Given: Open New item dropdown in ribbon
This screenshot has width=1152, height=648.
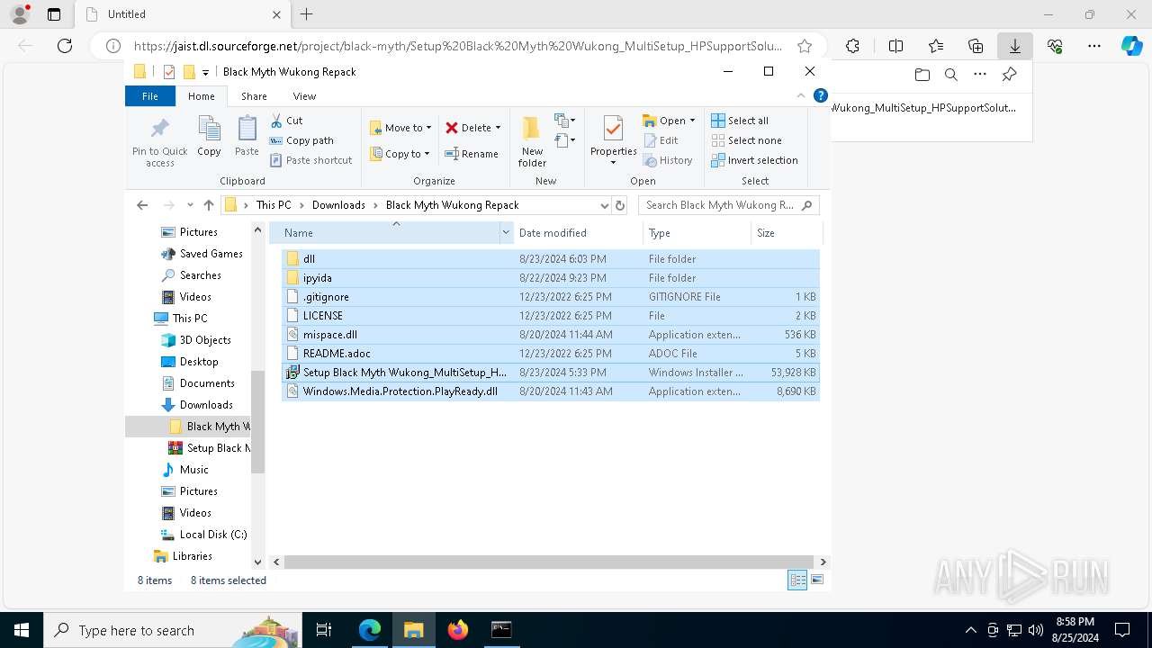Looking at the screenshot, I should pyautogui.click(x=565, y=121).
